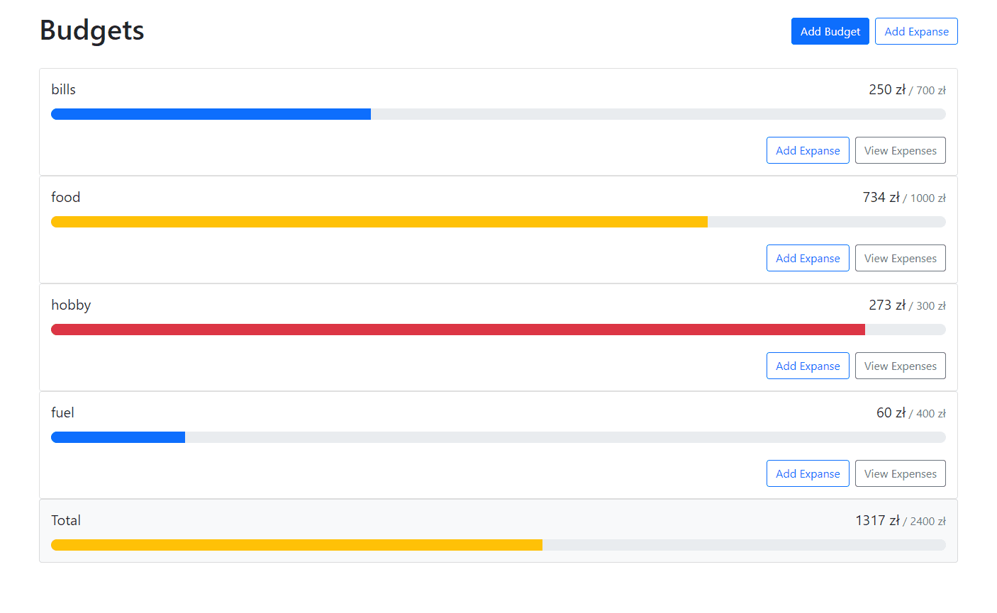Image resolution: width=997 pixels, height=613 pixels.
Task: Click the 1317 zł total amount
Action: click(877, 521)
